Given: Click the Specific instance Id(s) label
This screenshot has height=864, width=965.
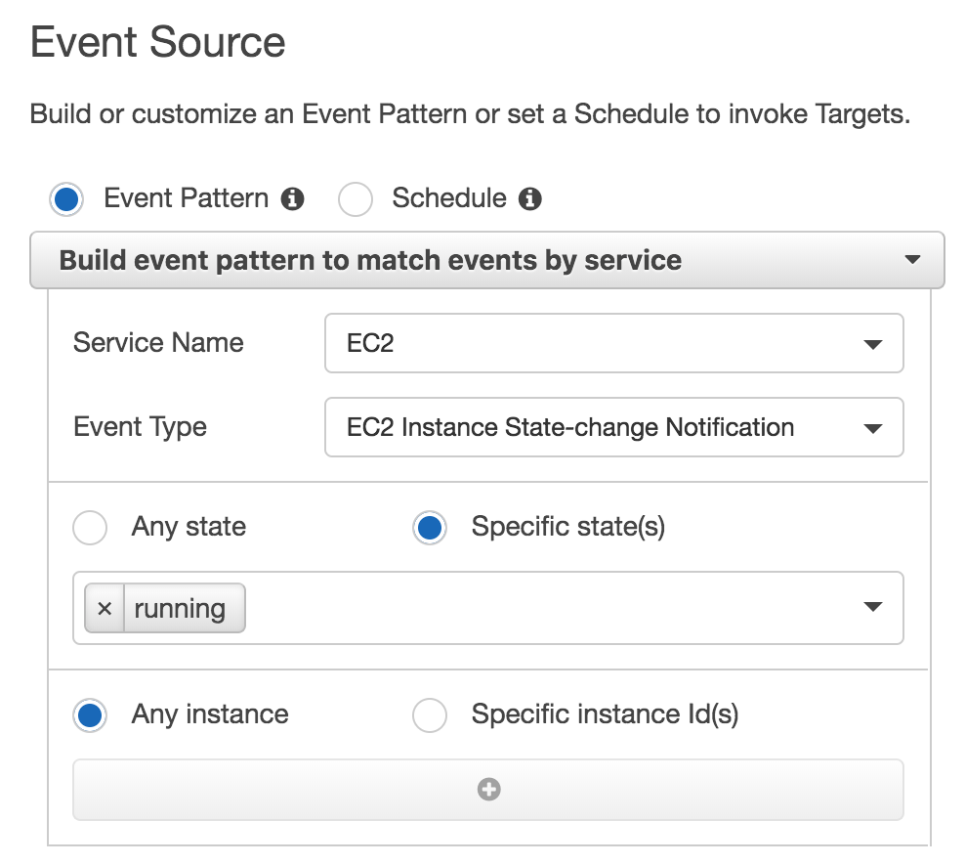Looking at the screenshot, I should coord(605,715).
